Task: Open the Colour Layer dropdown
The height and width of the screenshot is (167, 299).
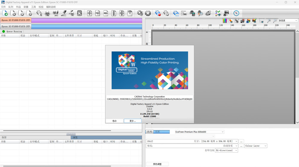Action: click(256, 146)
